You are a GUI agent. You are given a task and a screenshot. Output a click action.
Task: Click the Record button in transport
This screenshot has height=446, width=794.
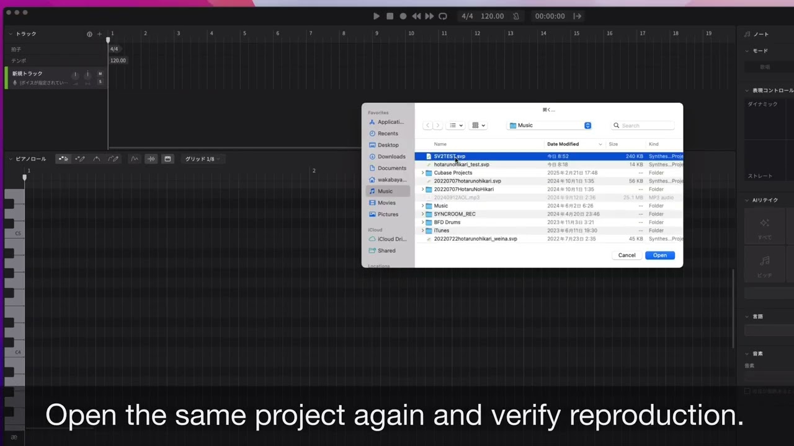tap(403, 16)
